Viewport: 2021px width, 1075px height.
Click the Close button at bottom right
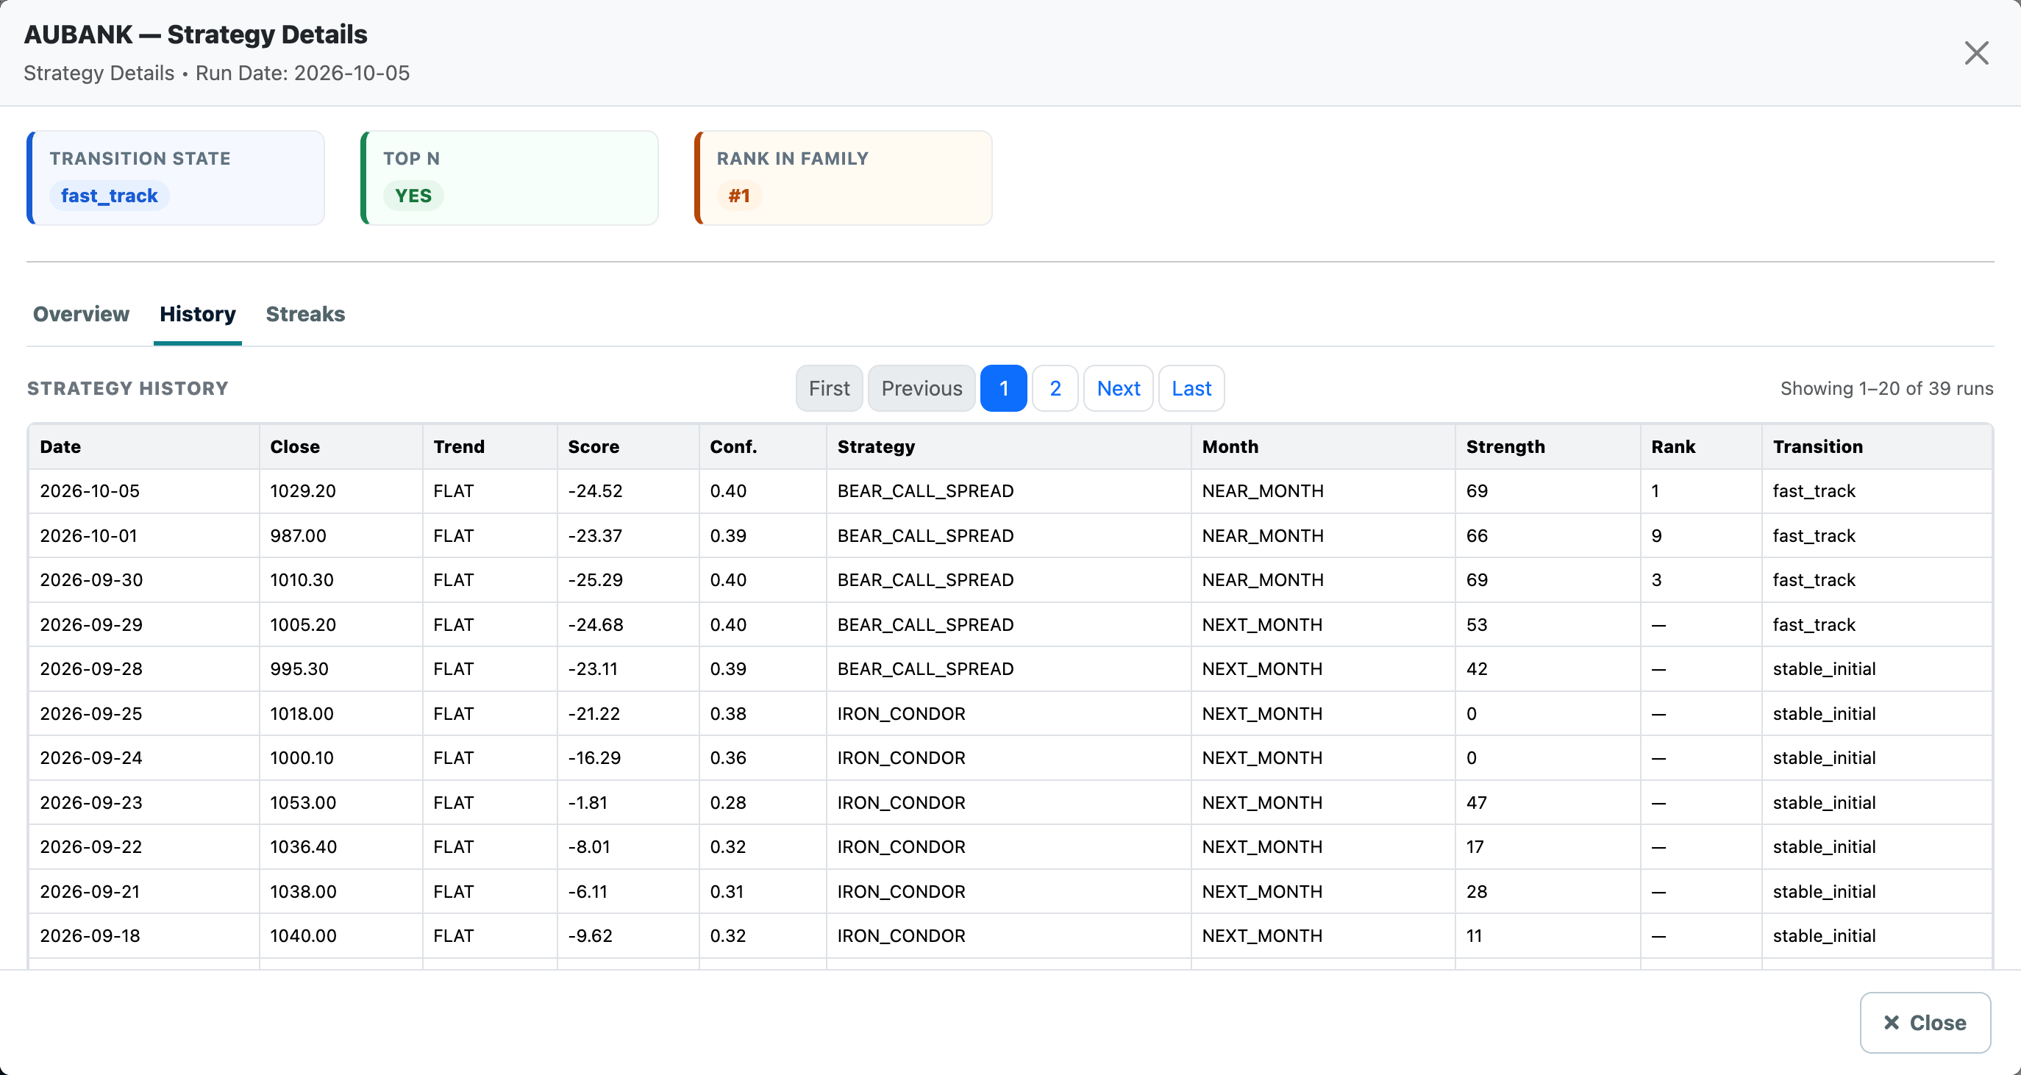[x=1925, y=1023]
